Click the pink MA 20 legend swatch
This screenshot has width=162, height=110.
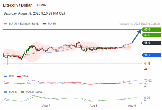click(x=5, y=24)
